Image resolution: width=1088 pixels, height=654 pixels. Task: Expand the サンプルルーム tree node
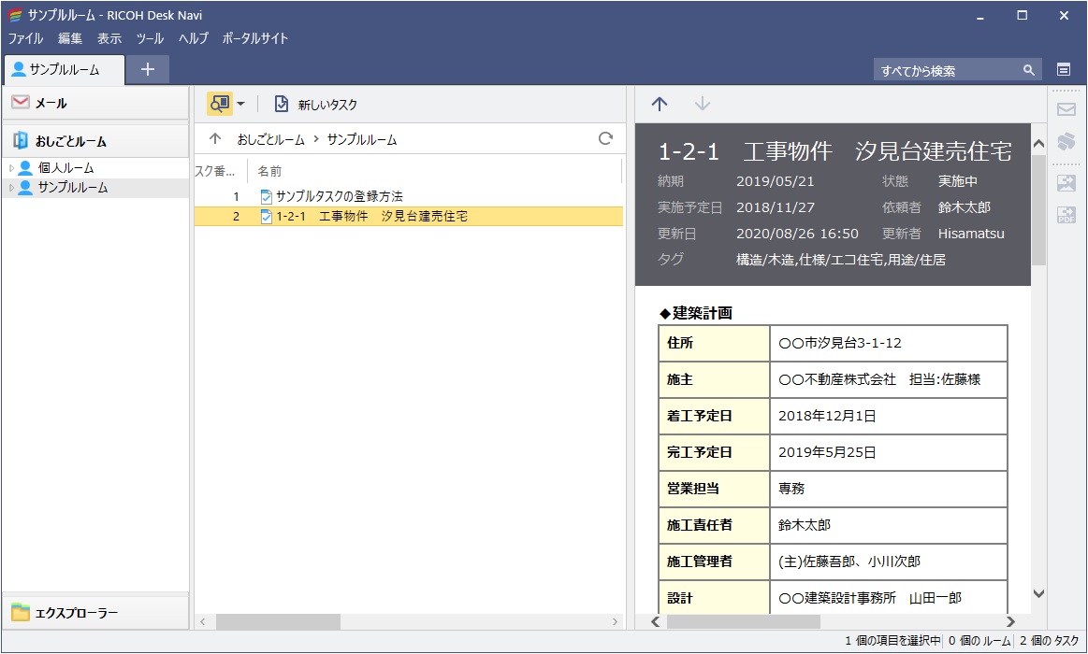(11, 188)
